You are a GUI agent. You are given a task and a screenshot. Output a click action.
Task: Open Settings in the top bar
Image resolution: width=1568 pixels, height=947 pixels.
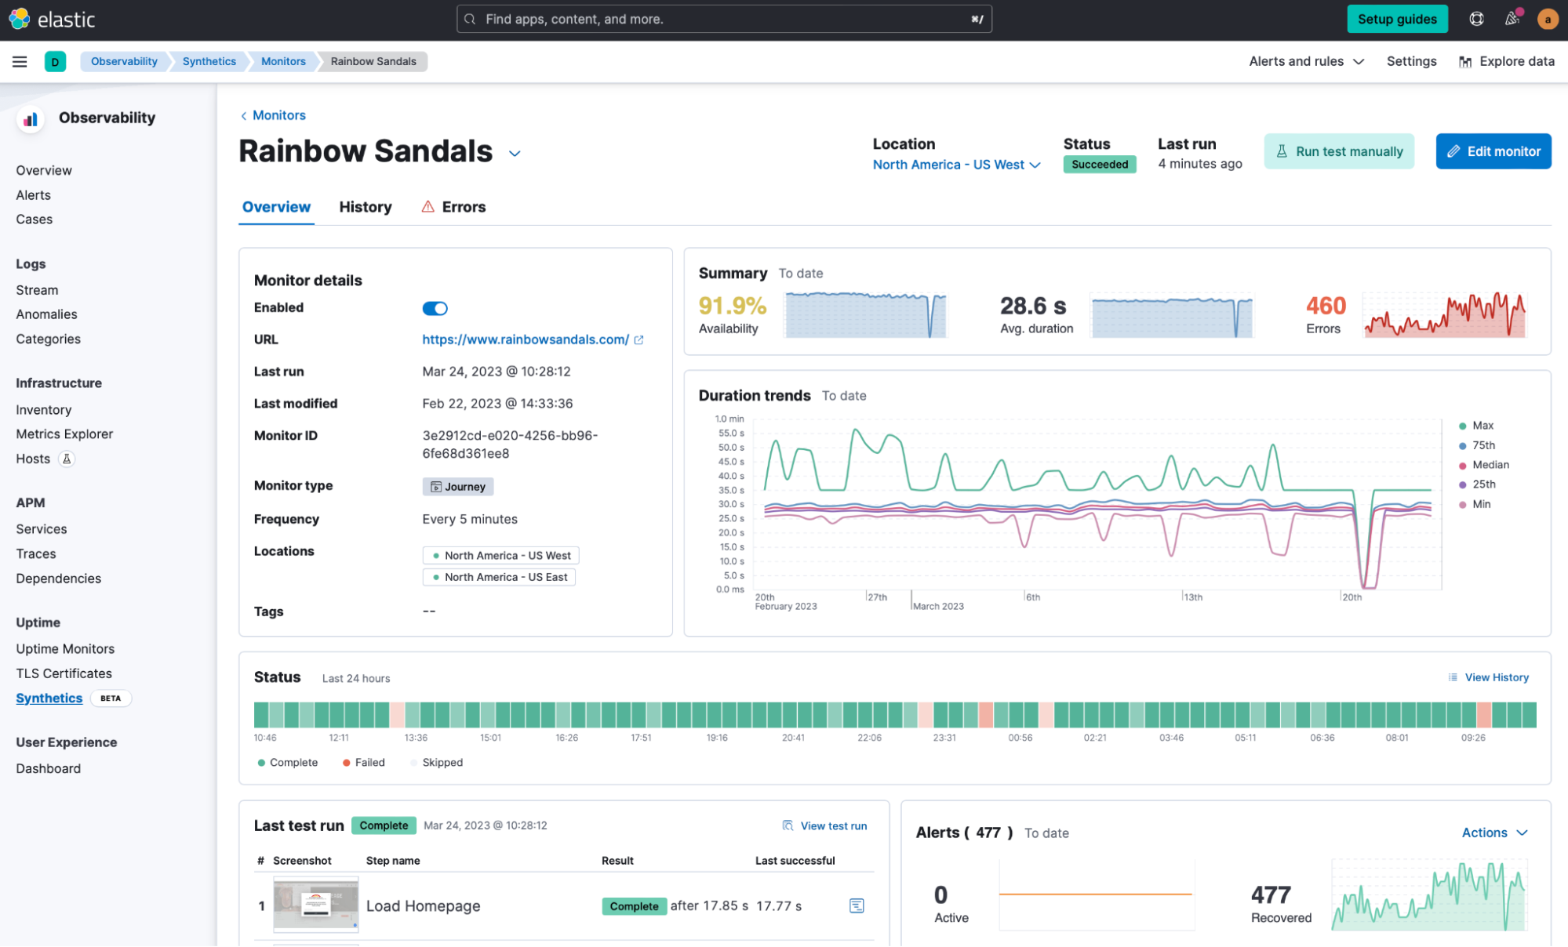point(1411,61)
